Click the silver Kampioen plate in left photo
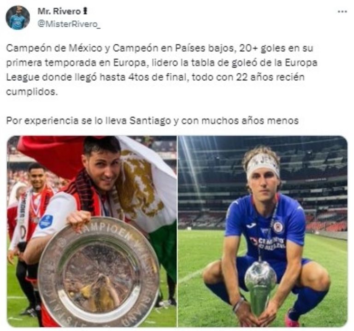 point(99,273)
